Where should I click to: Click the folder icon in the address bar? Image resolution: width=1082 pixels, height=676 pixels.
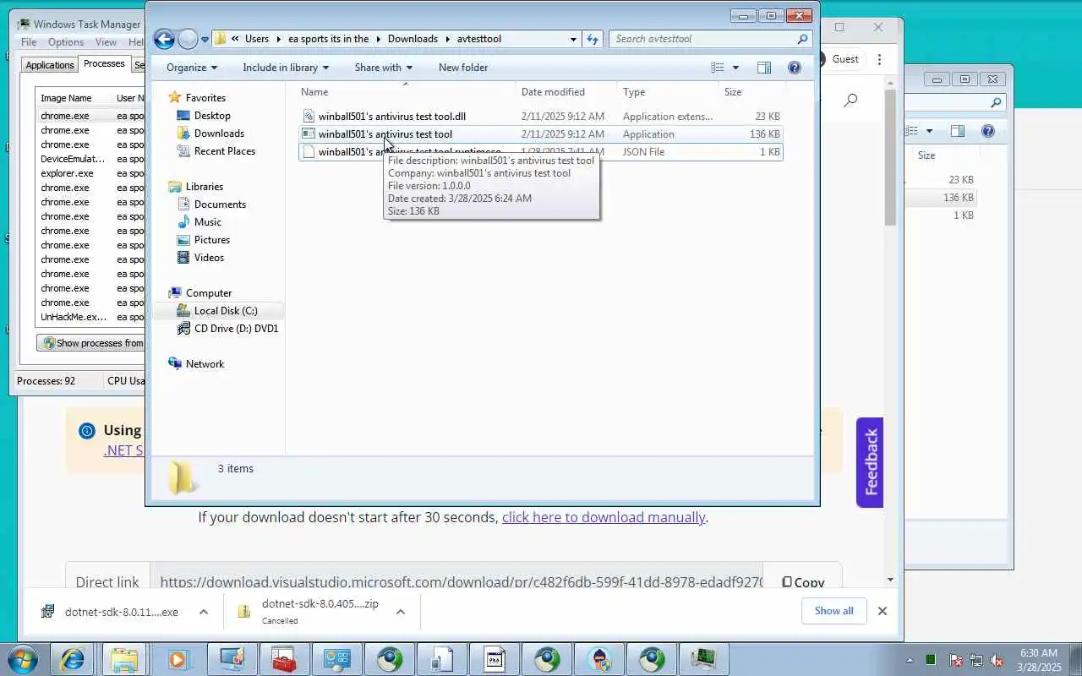[221, 39]
